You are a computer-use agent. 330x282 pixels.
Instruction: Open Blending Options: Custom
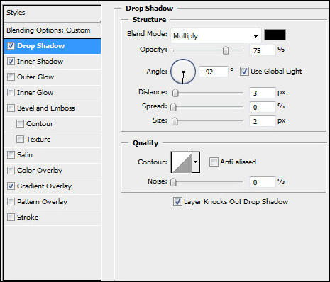click(x=53, y=30)
